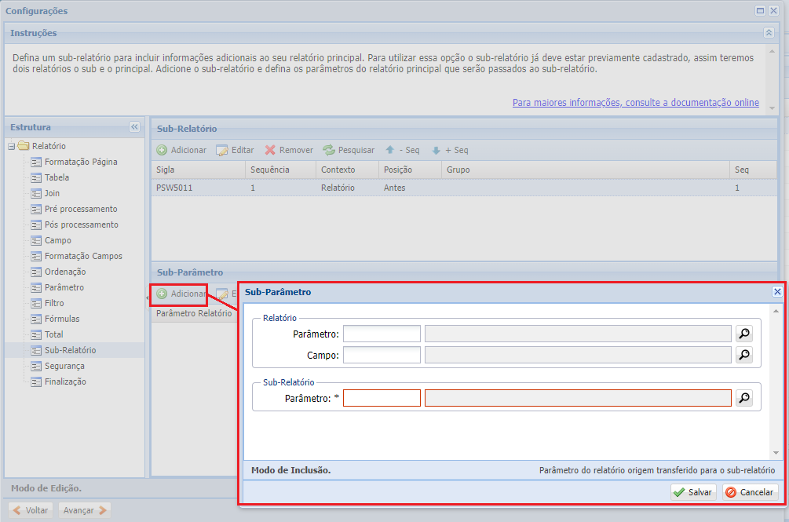Move sequence up with - Seq
This screenshot has height=522, width=789.
[402, 150]
